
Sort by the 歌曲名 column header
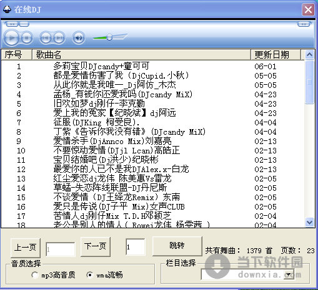[x=141, y=55]
